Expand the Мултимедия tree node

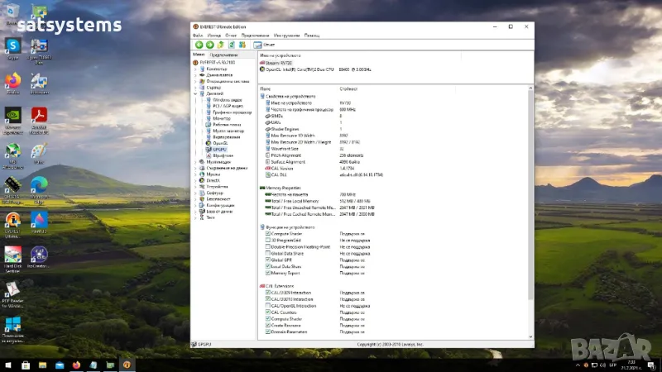click(x=196, y=162)
